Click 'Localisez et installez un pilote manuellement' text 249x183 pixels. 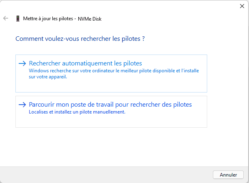coord(77,112)
